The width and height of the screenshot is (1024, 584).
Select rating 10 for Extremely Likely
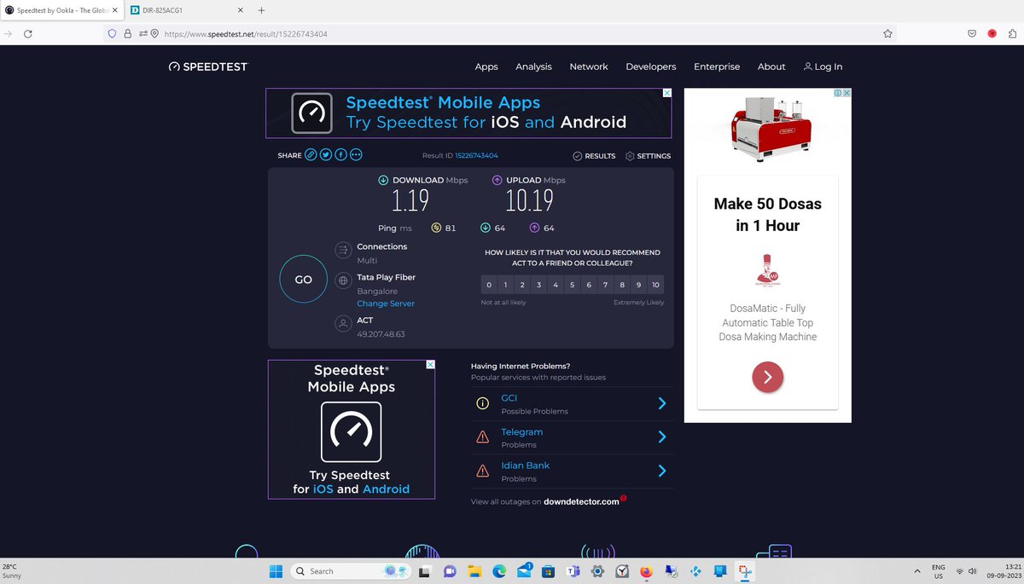tap(655, 284)
